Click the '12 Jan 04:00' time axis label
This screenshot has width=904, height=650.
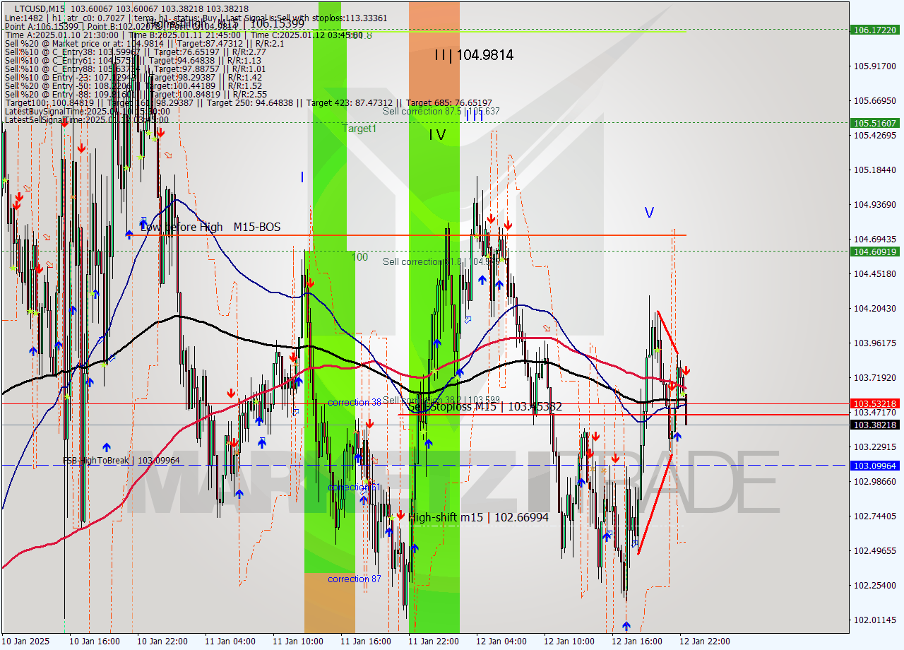pyautogui.click(x=501, y=641)
